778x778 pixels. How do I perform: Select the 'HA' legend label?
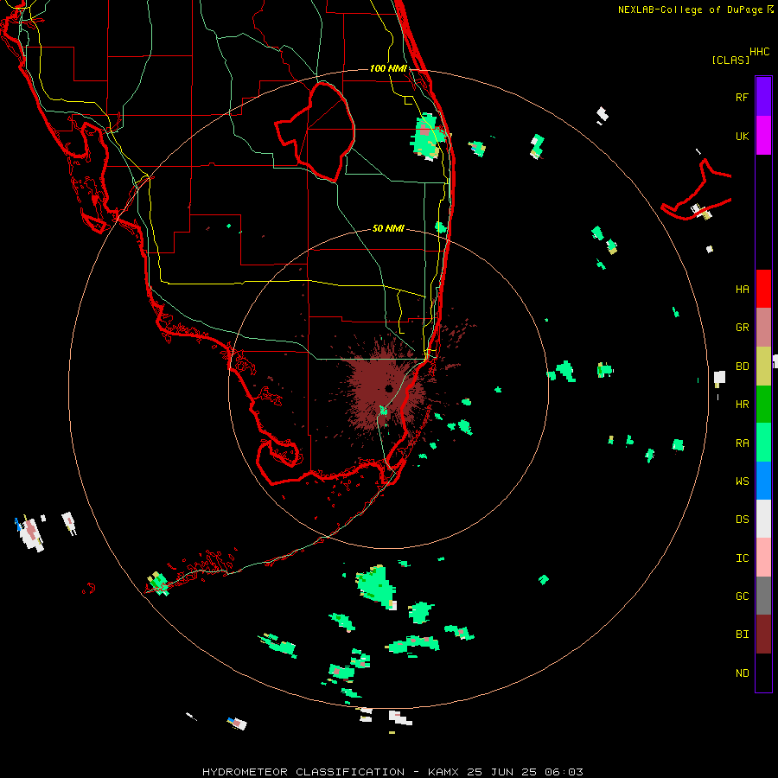click(x=742, y=290)
